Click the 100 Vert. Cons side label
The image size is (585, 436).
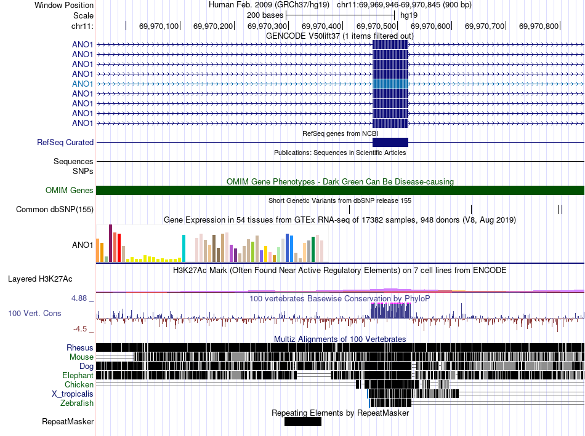[x=34, y=314]
